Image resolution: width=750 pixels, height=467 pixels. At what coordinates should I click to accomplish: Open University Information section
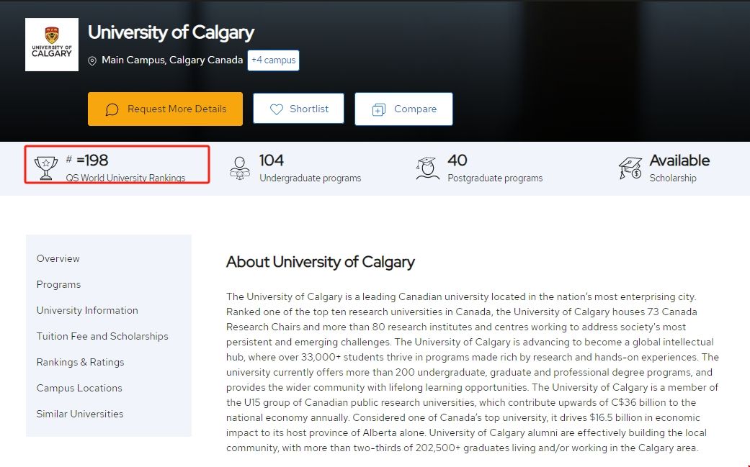(x=87, y=310)
